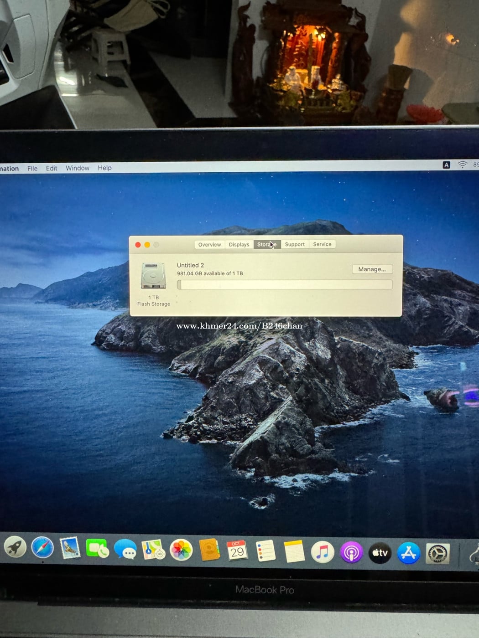
Task: Open Launchpad from the dock
Action: [x=15, y=547]
